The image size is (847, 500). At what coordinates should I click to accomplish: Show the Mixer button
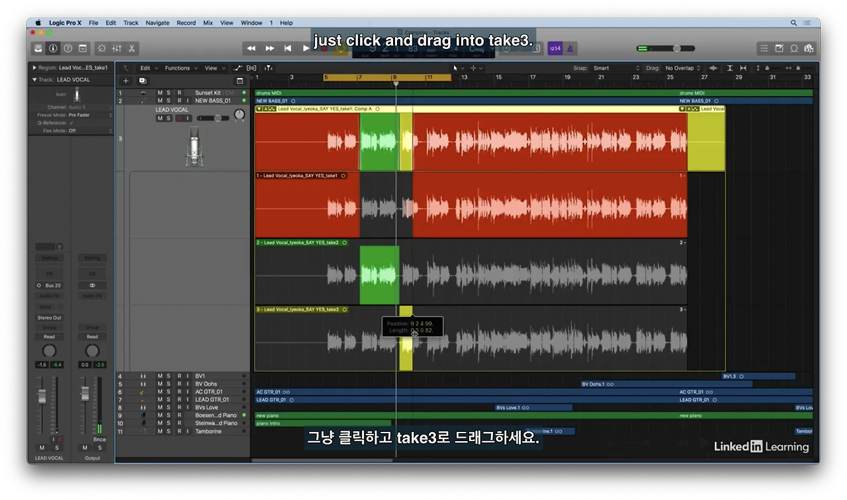(117, 48)
